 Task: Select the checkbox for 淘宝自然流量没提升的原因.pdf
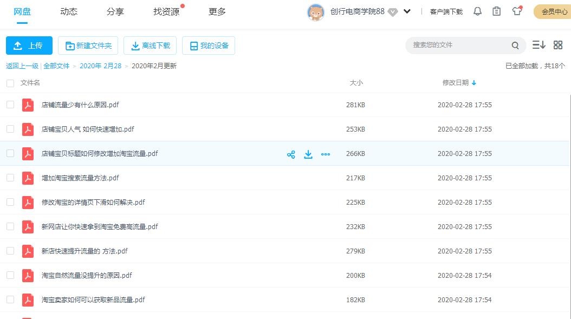(10, 275)
